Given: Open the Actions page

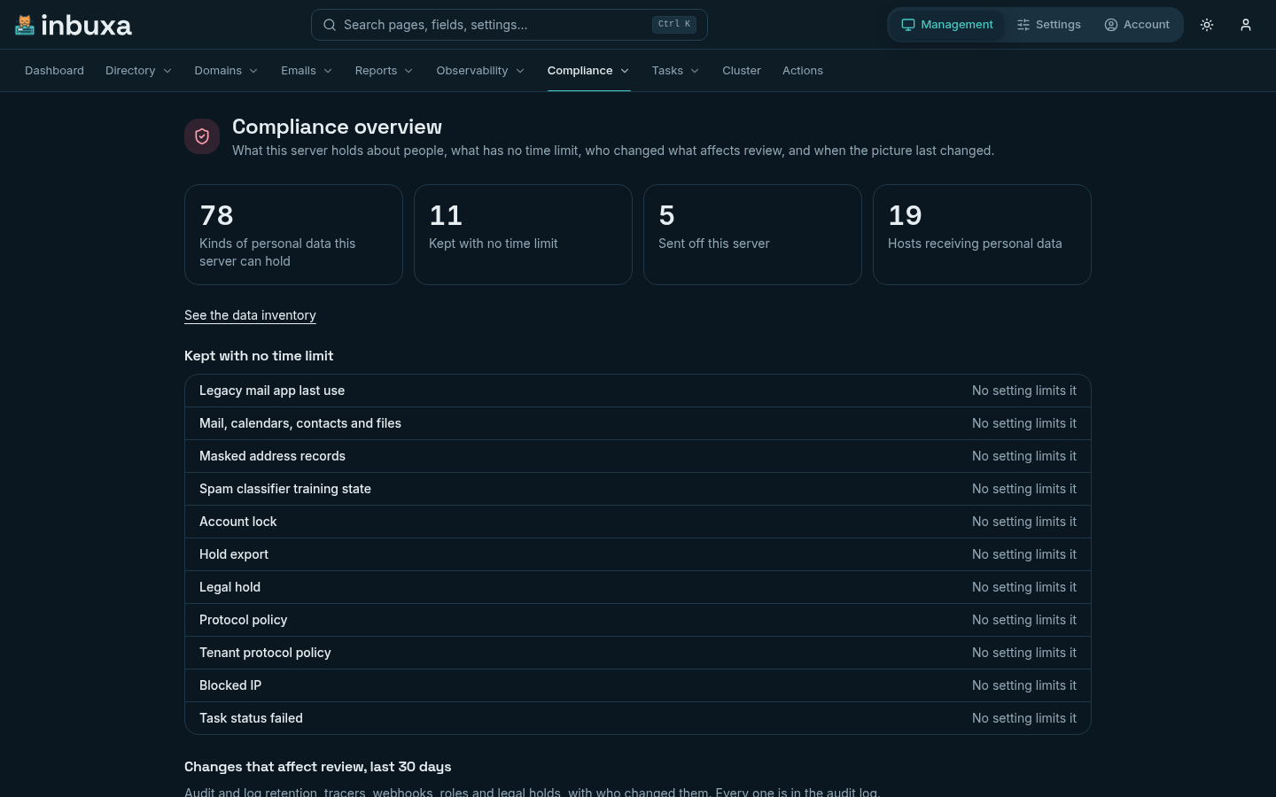Looking at the screenshot, I should pos(803,71).
